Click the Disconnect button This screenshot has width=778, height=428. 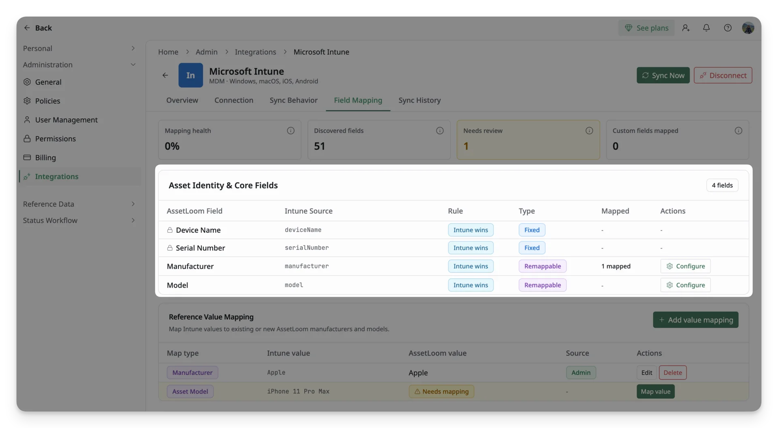point(723,75)
